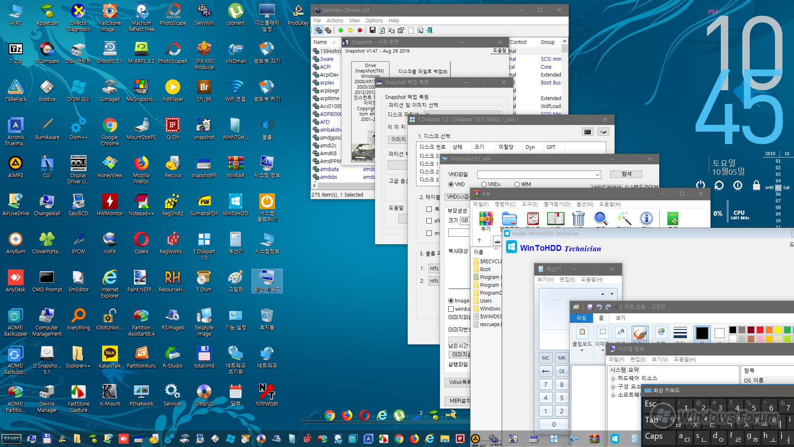Image resolution: width=794 pixels, height=447 pixels.
Task: Open the VHD file dropdown in VHDman
Action: pyautogui.click(x=597, y=175)
